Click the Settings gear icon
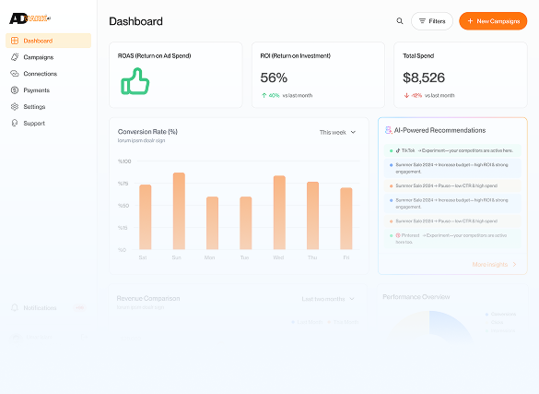 (15, 107)
